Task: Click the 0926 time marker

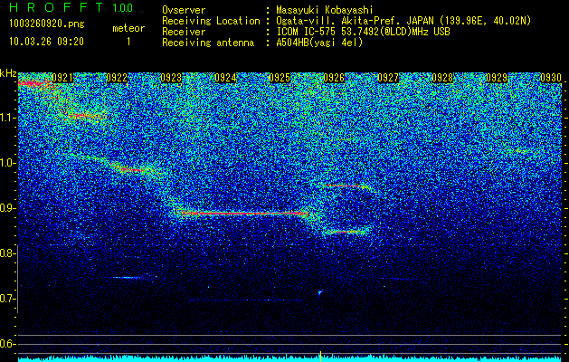Action: [x=334, y=78]
